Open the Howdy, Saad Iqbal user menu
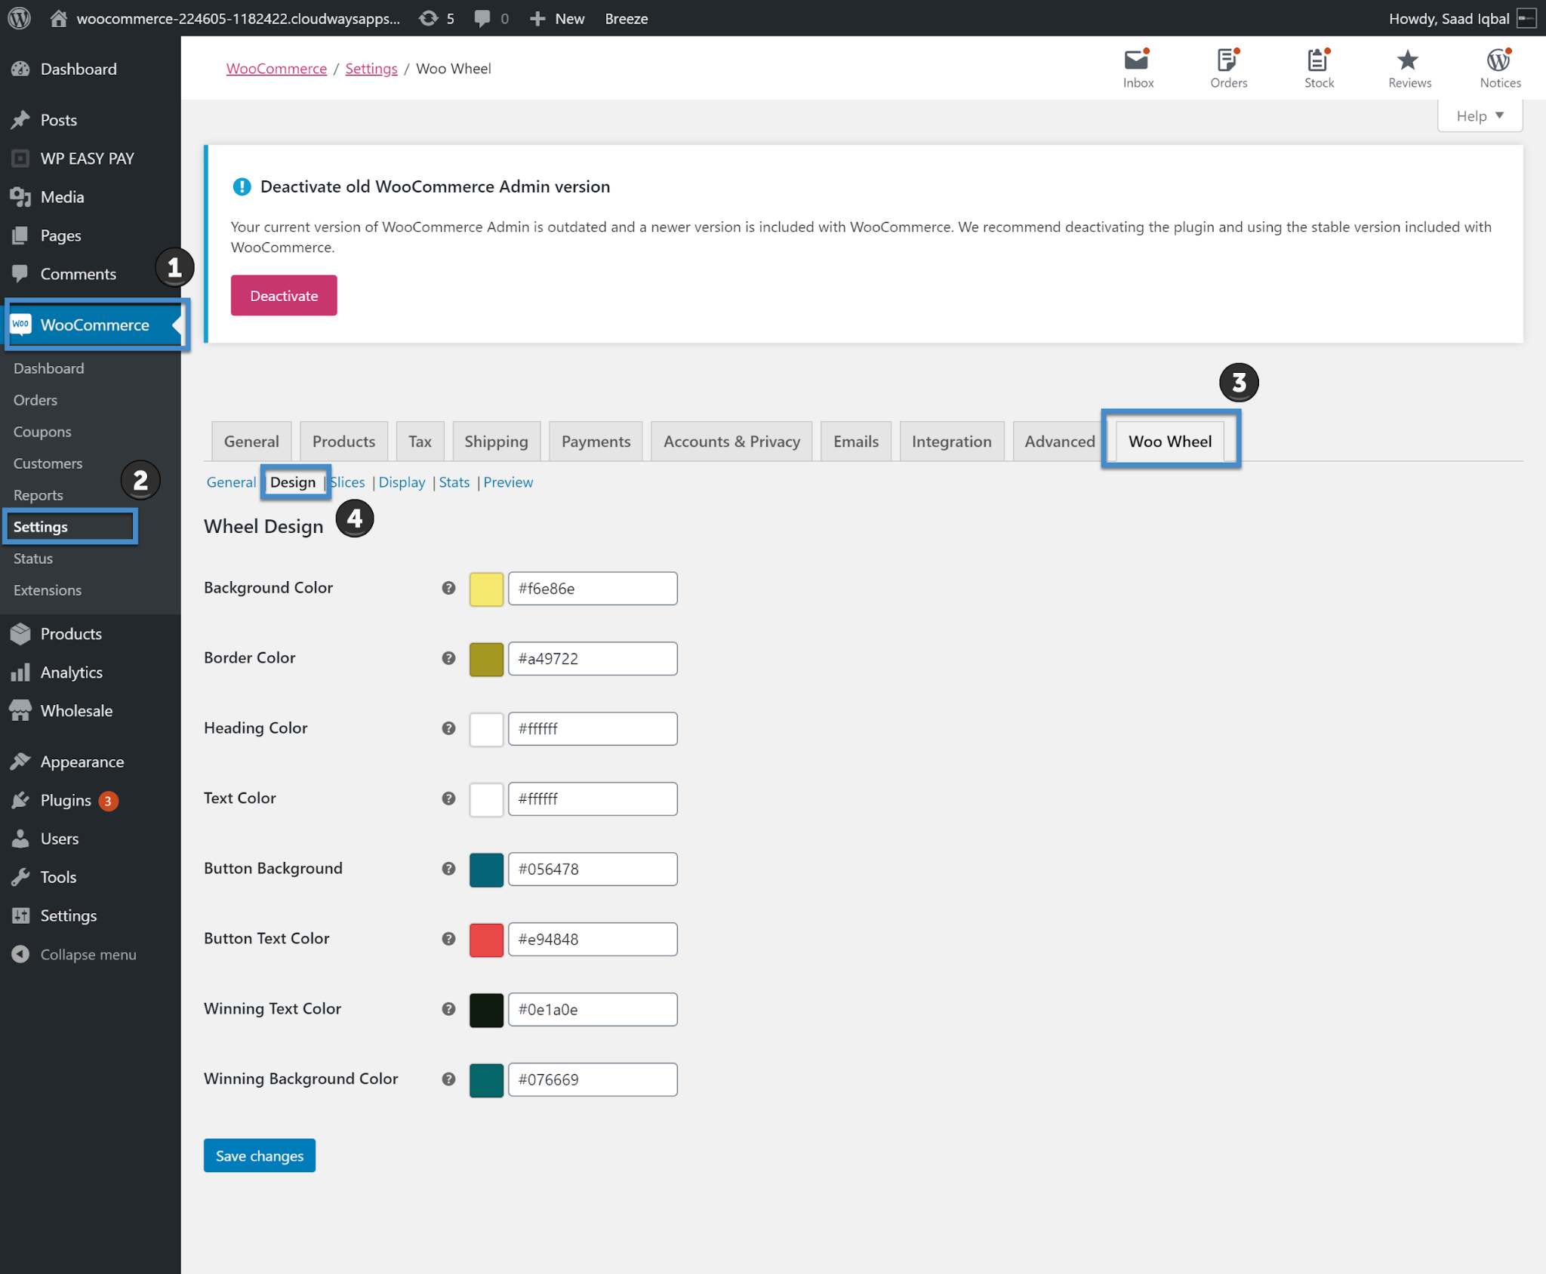The height and width of the screenshot is (1274, 1546). coord(1462,18)
